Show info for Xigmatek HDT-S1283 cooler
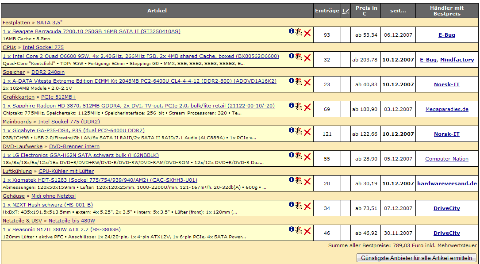Image resolution: width=480 pixels, height=264 pixels. coord(292,180)
